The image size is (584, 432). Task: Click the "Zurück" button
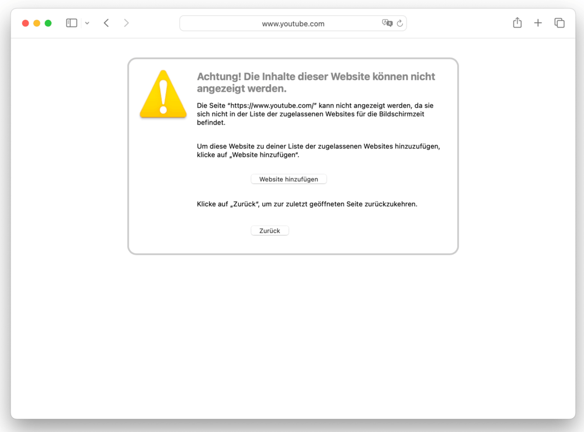coord(270,231)
